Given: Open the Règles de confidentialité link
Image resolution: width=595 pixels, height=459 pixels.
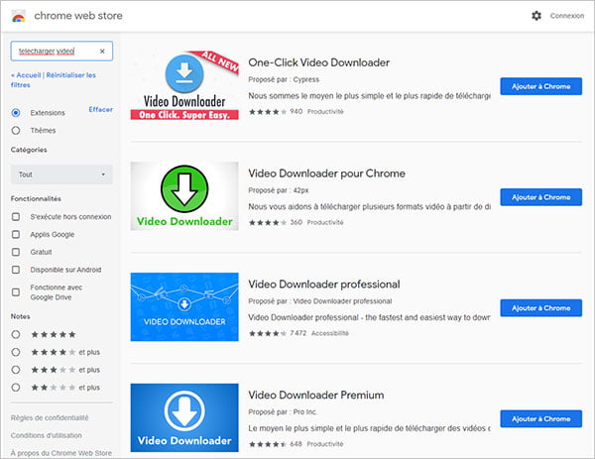Looking at the screenshot, I should (x=49, y=417).
